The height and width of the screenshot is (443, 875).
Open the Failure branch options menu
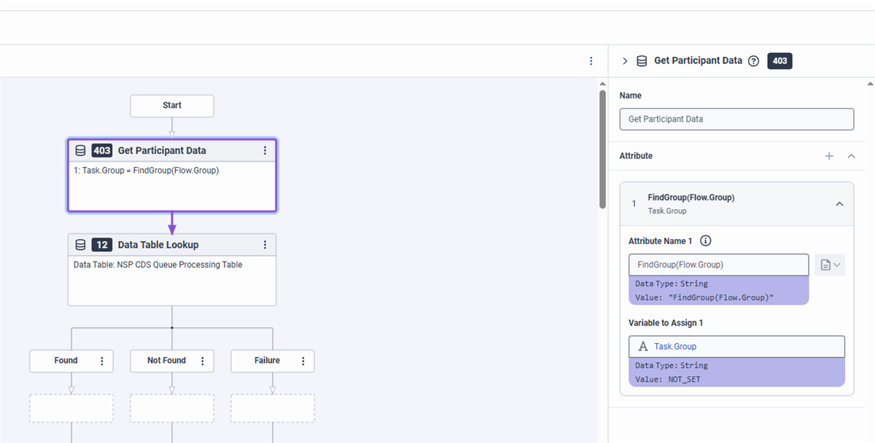[x=303, y=361]
